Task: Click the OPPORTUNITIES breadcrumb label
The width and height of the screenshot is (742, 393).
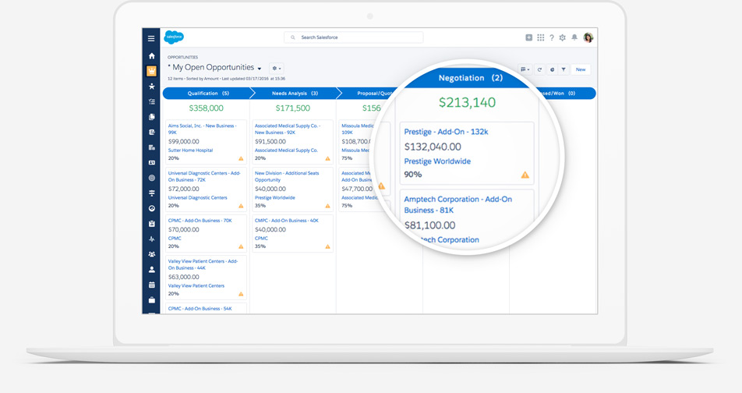Action: 182,57
